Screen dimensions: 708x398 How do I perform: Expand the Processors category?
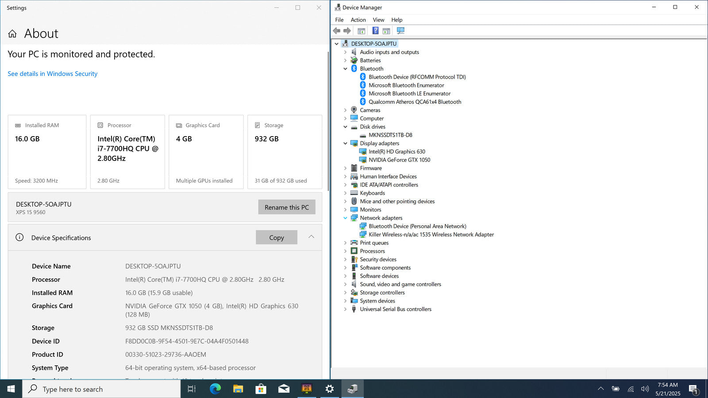(346, 251)
